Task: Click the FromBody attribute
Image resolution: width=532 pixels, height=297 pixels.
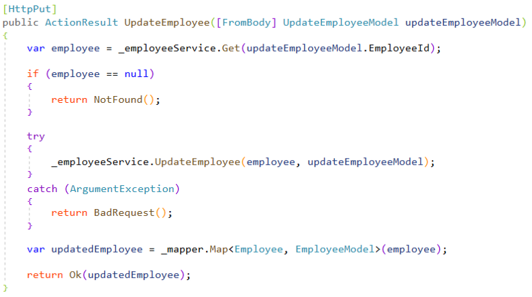Action: tap(246, 22)
